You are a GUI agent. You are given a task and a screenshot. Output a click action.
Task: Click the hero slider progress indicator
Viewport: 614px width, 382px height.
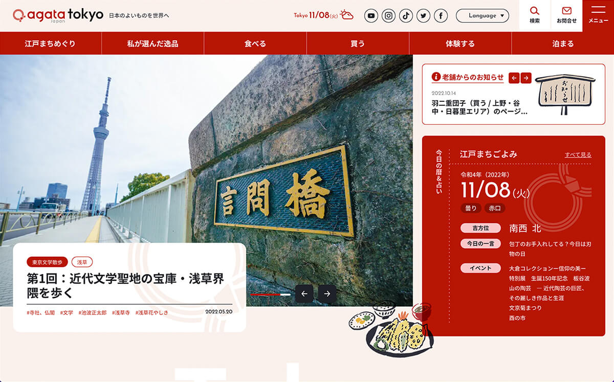pyautogui.click(x=270, y=295)
